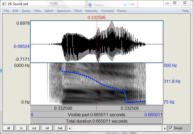Open the Spectrum menu
The height and width of the screenshot is (134, 193).
64,11
